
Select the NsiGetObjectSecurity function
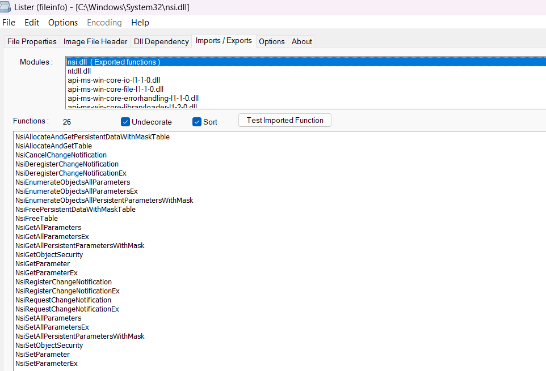[x=49, y=255]
